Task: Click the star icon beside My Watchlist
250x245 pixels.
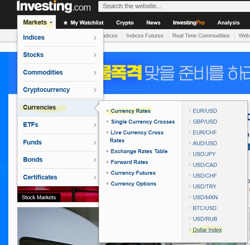Action: [x=65, y=23]
